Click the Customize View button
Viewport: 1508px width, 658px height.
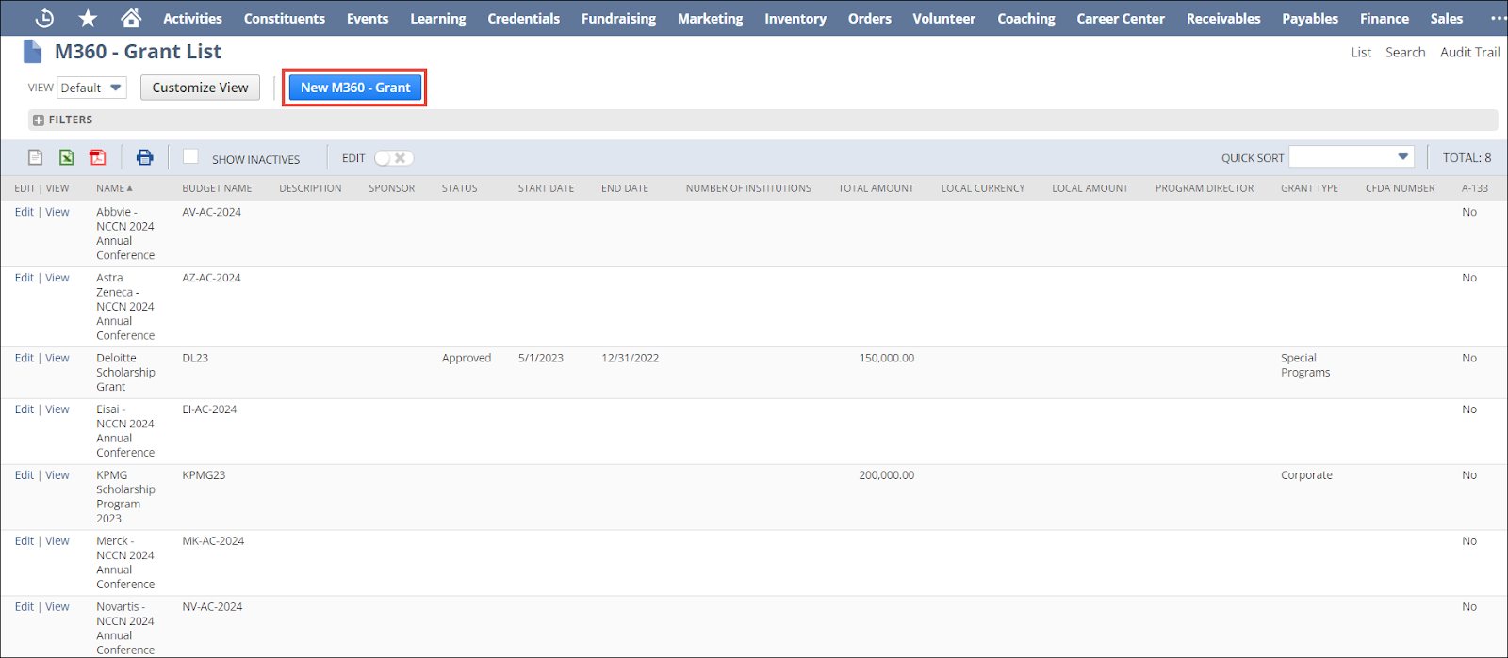pyautogui.click(x=200, y=88)
